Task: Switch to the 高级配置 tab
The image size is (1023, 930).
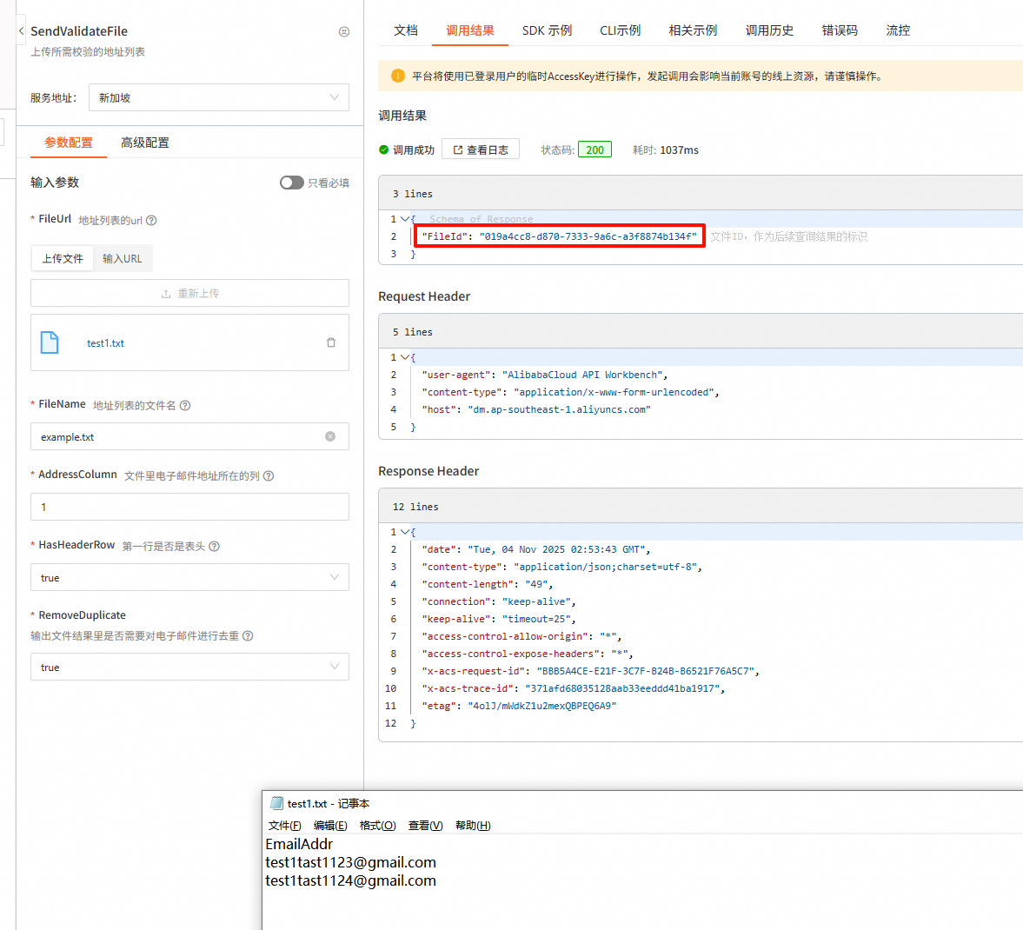Action: pyautogui.click(x=145, y=143)
